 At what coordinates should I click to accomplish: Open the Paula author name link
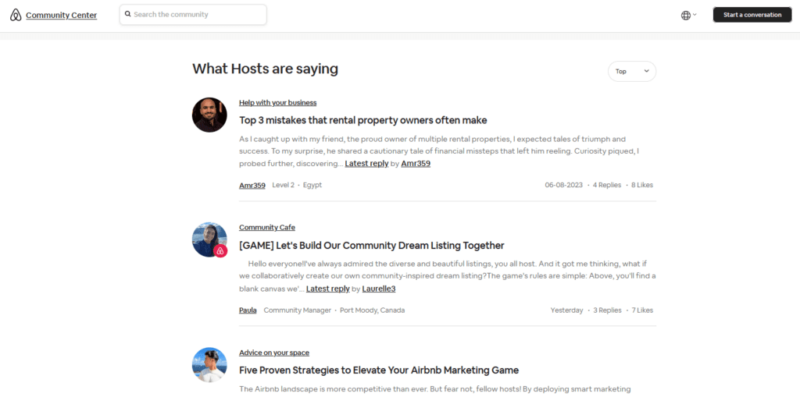[248, 310]
